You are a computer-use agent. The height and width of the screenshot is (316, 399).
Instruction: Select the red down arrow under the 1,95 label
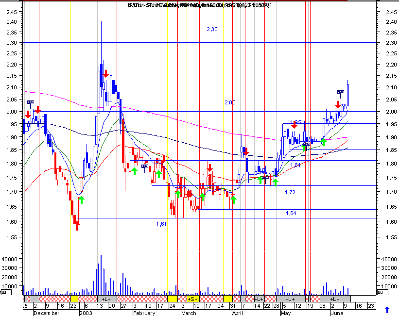click(x=295, y=125)
